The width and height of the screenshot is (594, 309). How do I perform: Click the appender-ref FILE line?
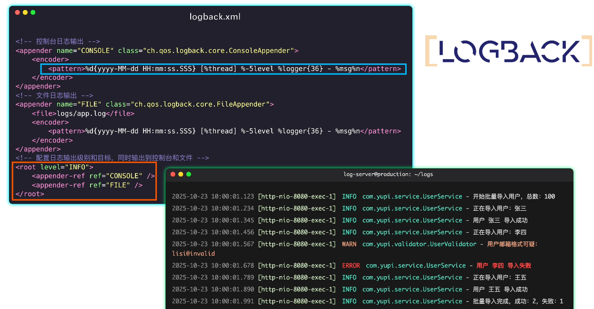coord(87,185)
